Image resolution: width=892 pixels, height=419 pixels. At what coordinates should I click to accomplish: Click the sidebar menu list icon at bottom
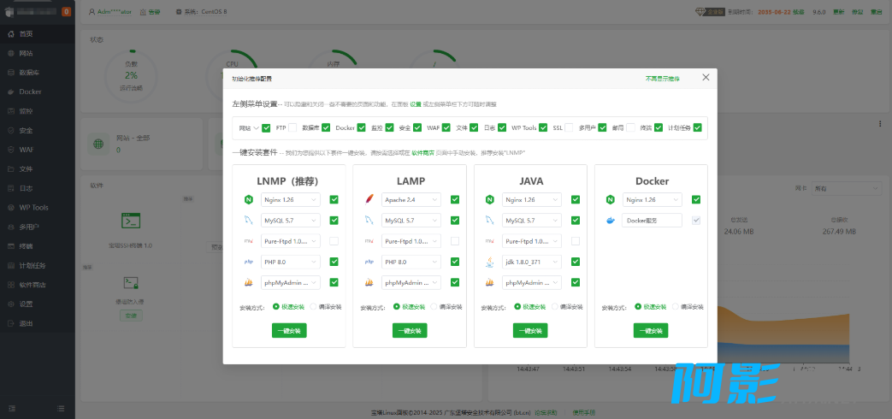point(61,408)
